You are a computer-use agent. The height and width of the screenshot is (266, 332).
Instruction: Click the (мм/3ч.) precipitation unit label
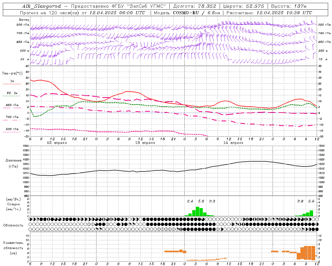pyautogui.click(x=13, y=199)
